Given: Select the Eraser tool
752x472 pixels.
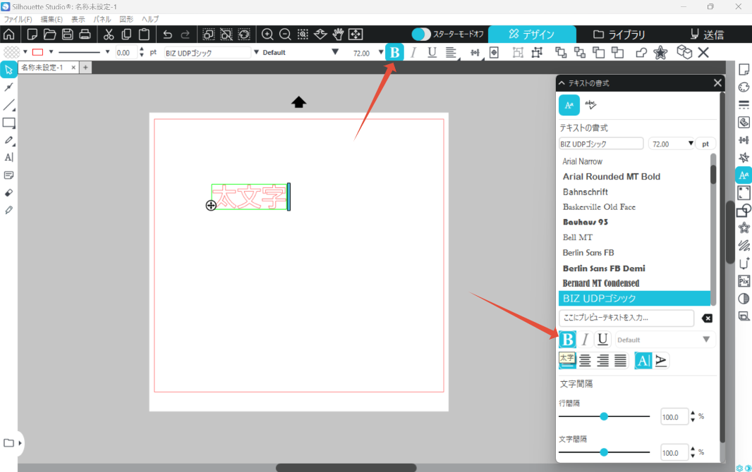Looking at the screenshot, I should coord(8,192).
